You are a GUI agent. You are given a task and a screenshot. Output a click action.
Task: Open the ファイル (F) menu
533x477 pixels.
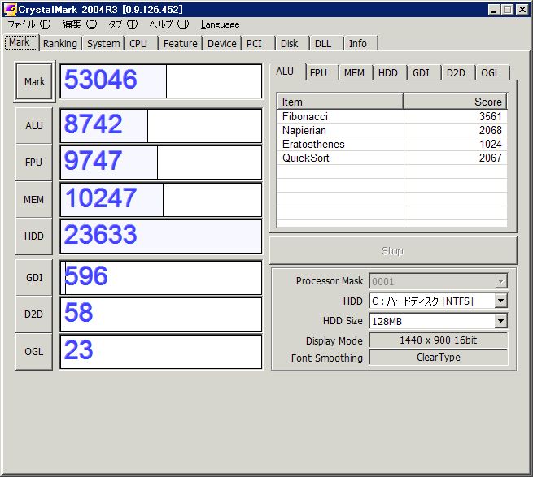coord(29,24)
